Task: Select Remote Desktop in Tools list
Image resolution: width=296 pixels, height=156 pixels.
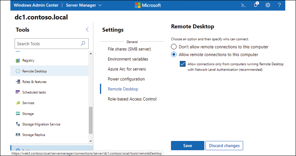Action: [49, 71]
